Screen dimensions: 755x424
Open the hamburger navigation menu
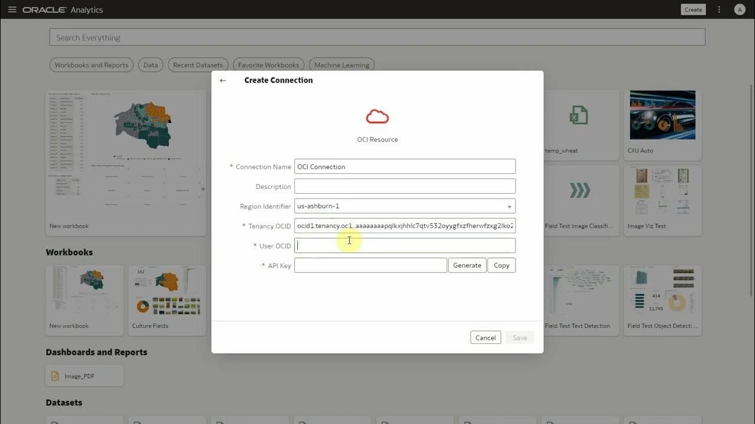click(12, 9)
